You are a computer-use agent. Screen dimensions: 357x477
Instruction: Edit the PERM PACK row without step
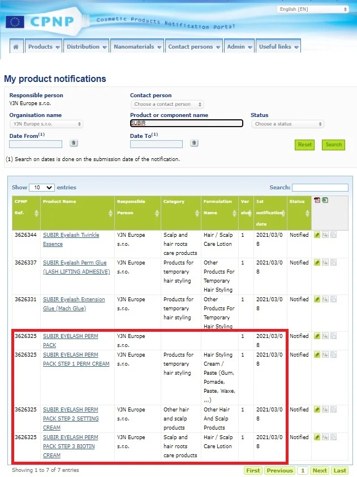click(317, 336)
